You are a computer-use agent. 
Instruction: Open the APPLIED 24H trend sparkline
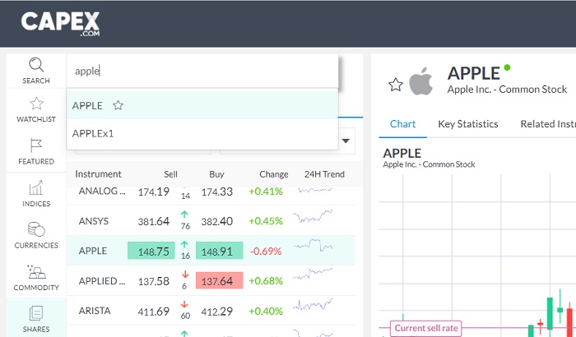[313, 274]
